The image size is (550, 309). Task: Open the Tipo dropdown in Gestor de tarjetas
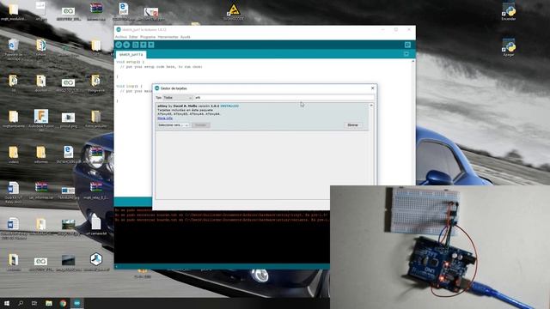[178, 98]
